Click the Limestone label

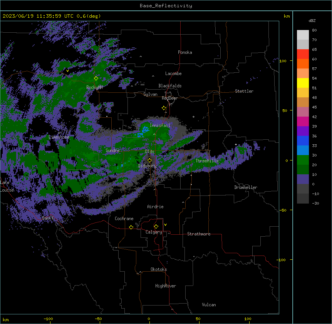pyautogui.click(x=59, y=137)
